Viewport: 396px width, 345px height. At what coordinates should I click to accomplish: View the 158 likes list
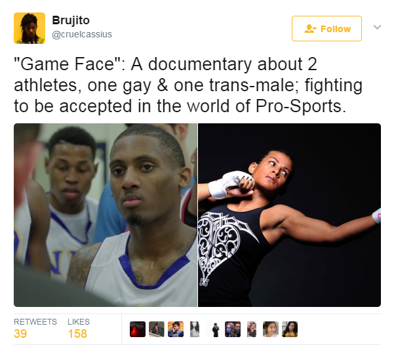tap(78, 329)
